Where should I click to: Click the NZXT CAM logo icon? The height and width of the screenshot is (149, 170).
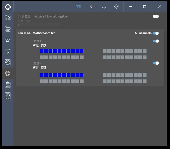click(8, 7)
